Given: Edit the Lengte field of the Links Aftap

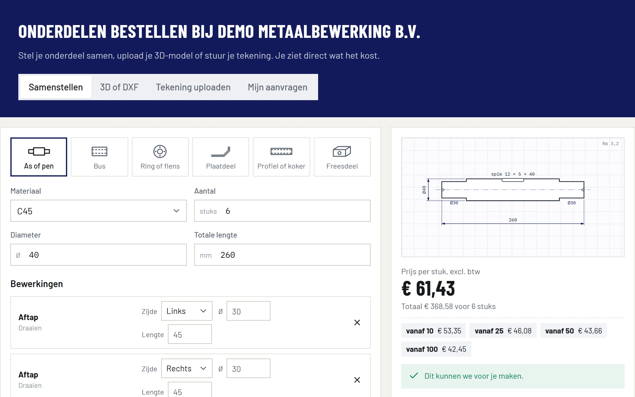Looking at the screenshot, I should [x=190, y=334].
